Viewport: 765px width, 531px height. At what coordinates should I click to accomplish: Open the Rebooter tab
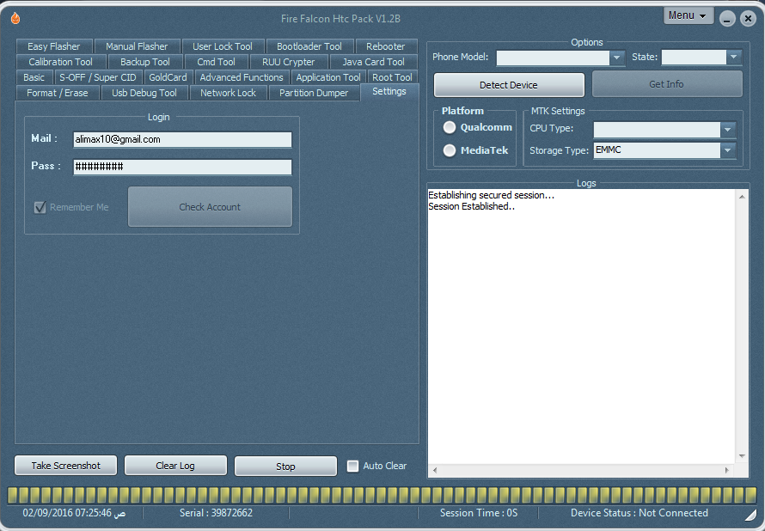(385, 46)
